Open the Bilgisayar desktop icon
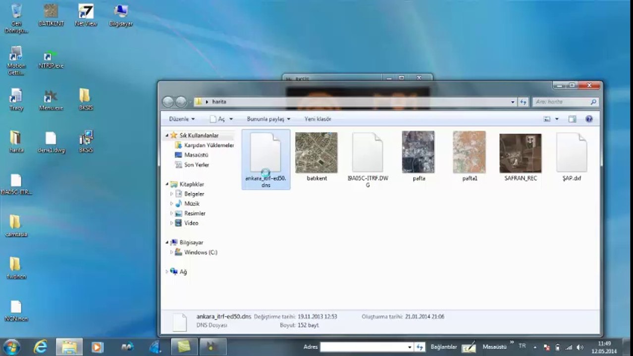 pos(121,15)
